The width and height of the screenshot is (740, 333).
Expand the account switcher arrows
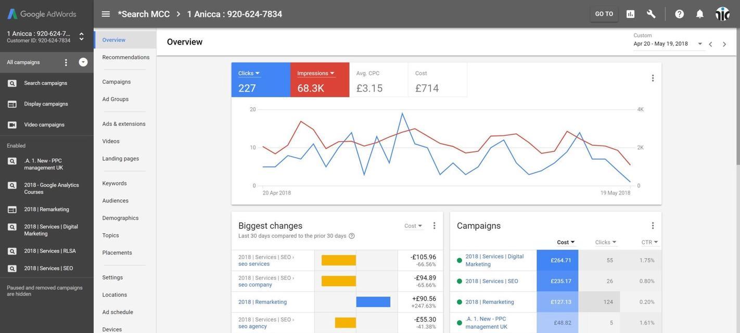point(81,36)
